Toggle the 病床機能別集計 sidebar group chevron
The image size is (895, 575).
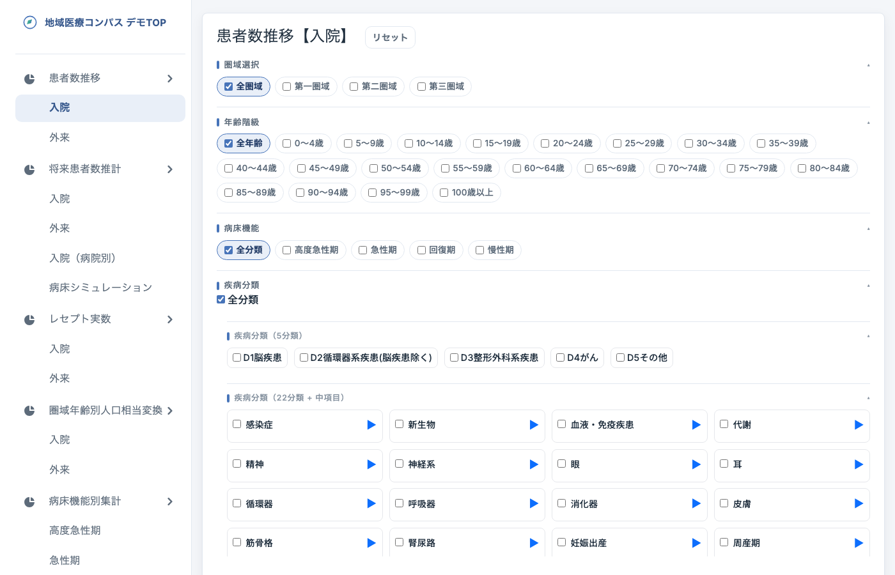[x=170, y=502]
